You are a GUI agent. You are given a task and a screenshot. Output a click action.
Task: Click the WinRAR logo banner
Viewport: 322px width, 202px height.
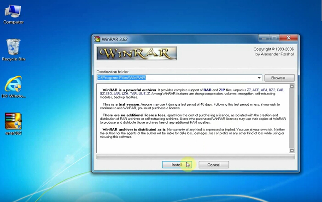point(137,53)
